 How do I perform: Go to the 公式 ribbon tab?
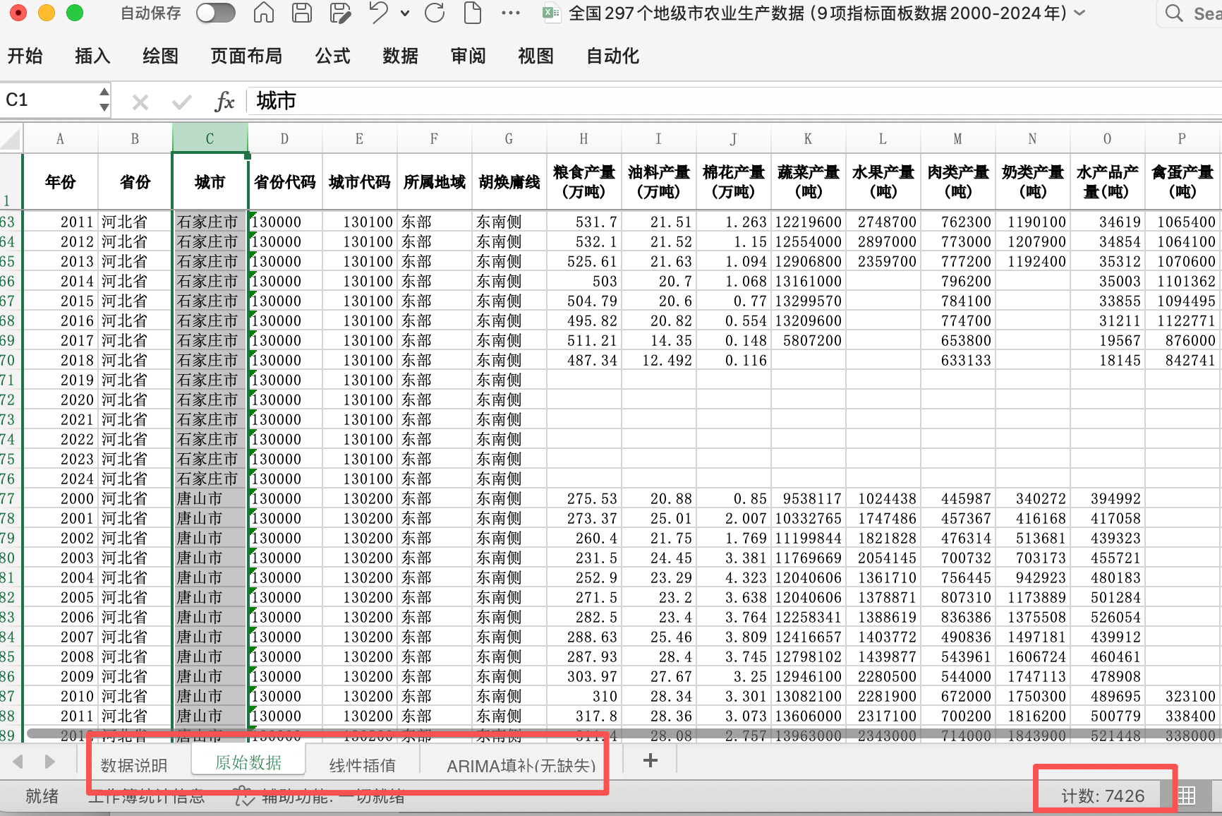(332, 56)
